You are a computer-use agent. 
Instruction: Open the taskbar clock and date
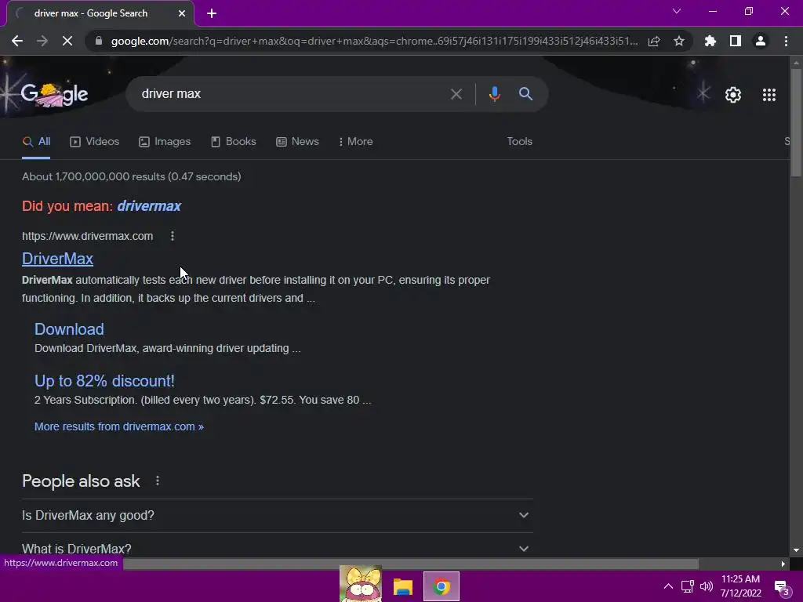(740, 586)
